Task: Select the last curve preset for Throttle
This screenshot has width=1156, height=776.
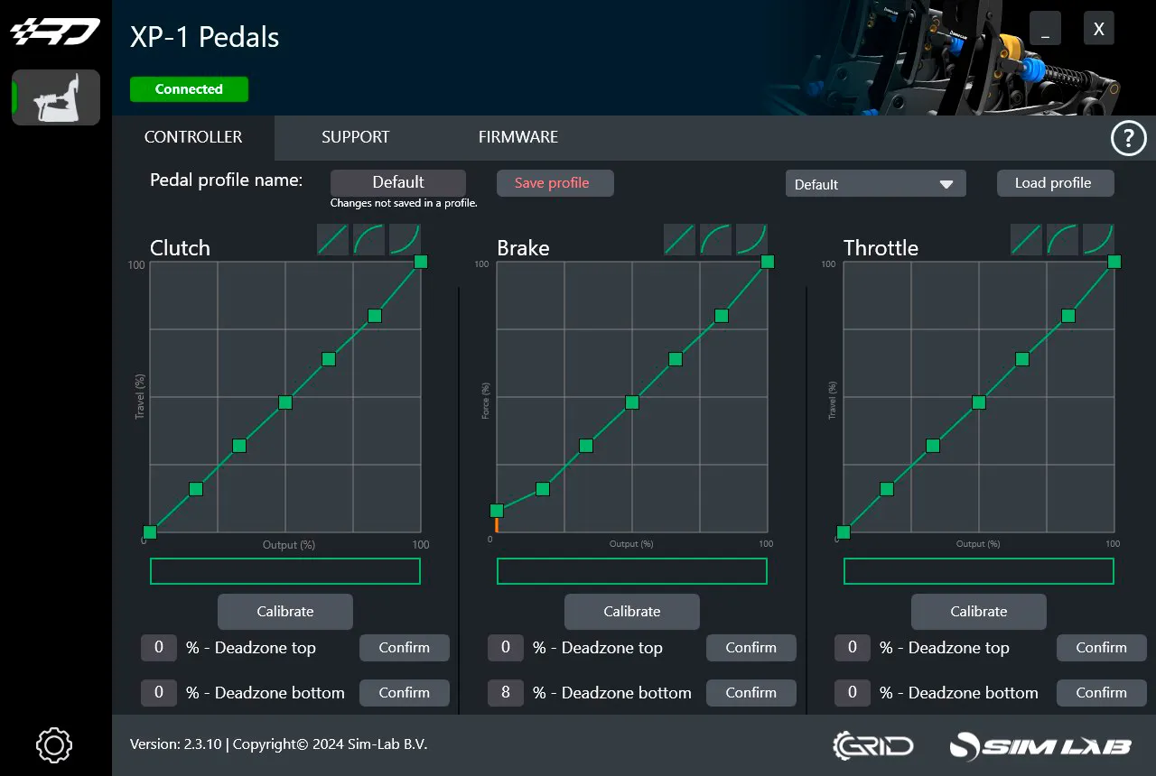Action: pyautogui.click(x=1098, y=240)
